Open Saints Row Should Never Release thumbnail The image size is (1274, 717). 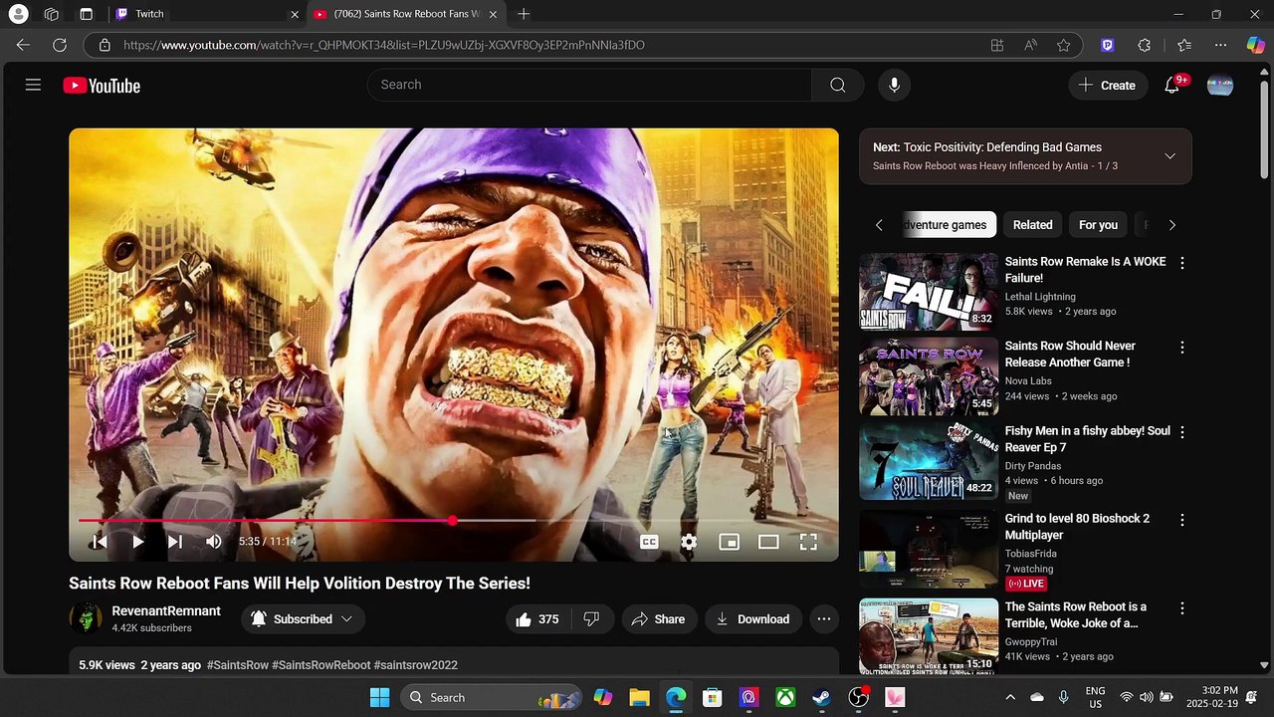coord(929,376)
